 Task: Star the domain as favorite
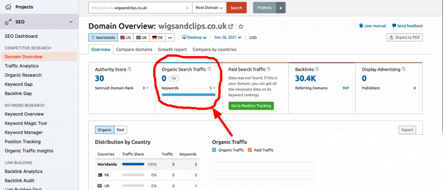[241, 26]
